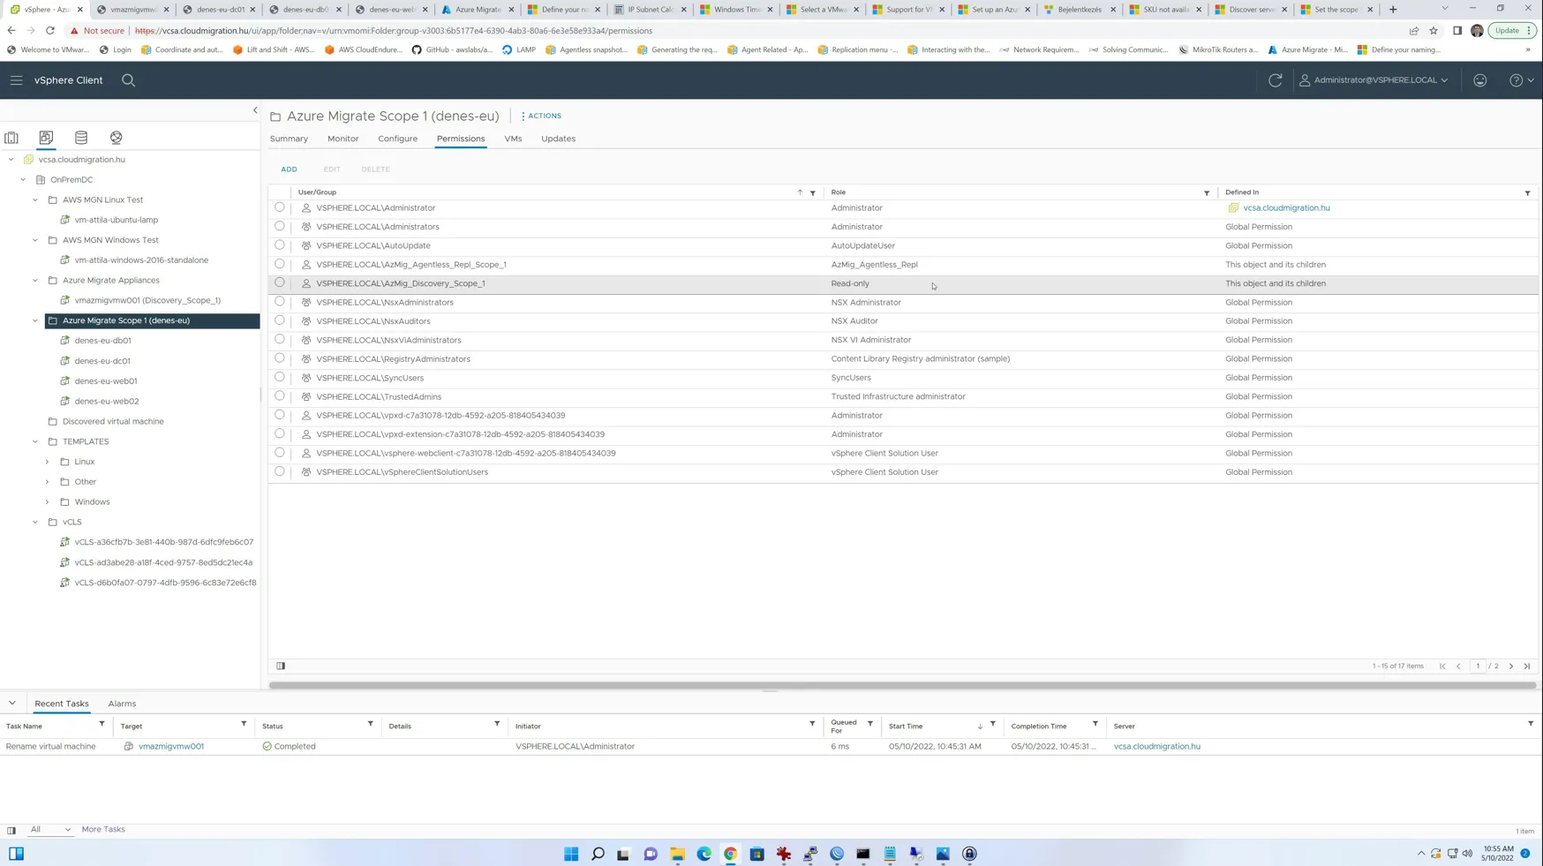The image size is (1543, 866).
Task: Select TrustedAdmins permission radio button
Action: 280,396
